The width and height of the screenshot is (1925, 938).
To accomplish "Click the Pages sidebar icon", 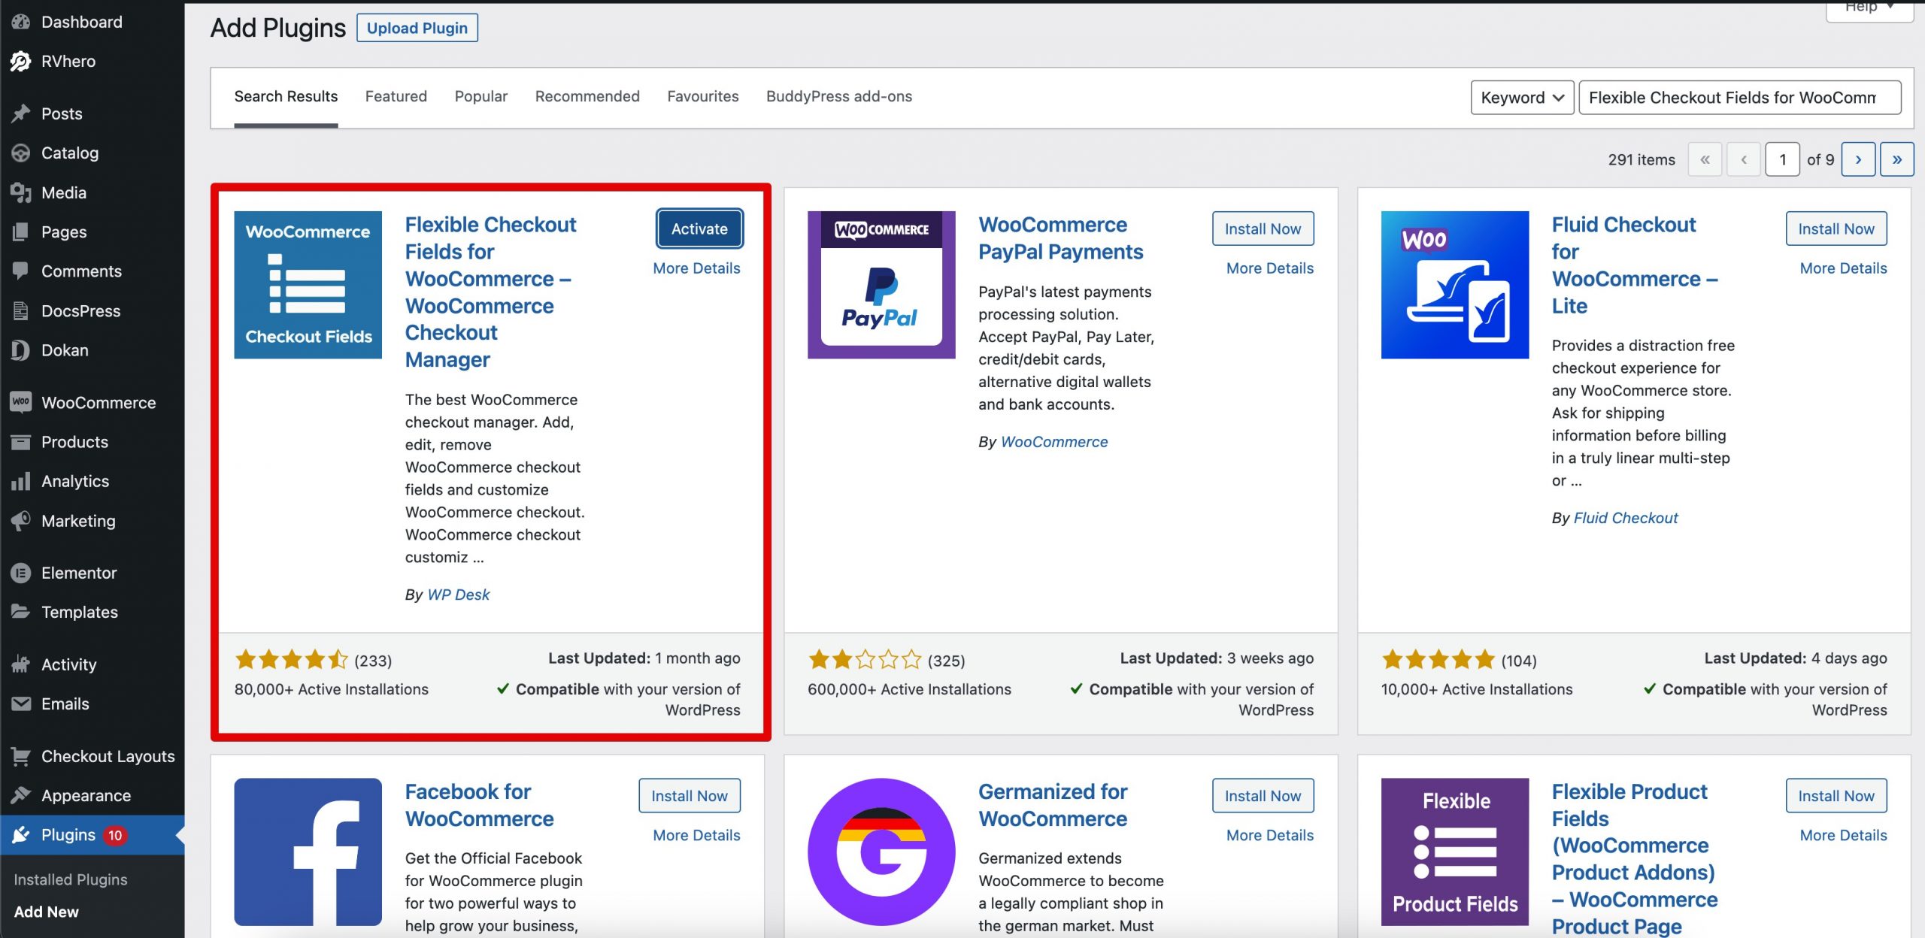I will pos(21,231).
